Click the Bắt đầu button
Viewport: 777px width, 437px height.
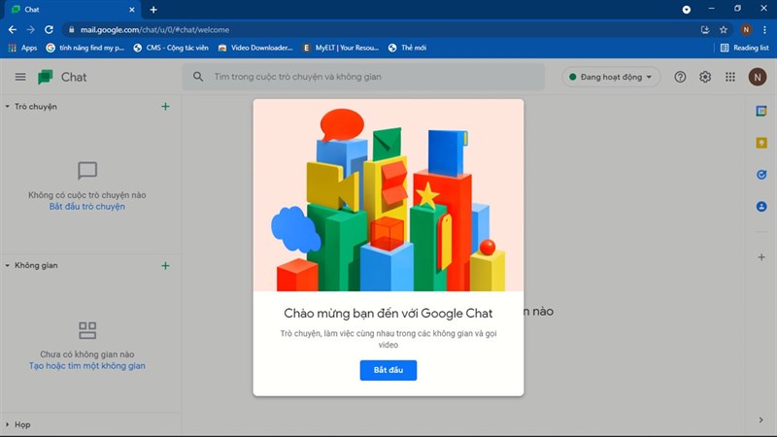click(388, 370)
